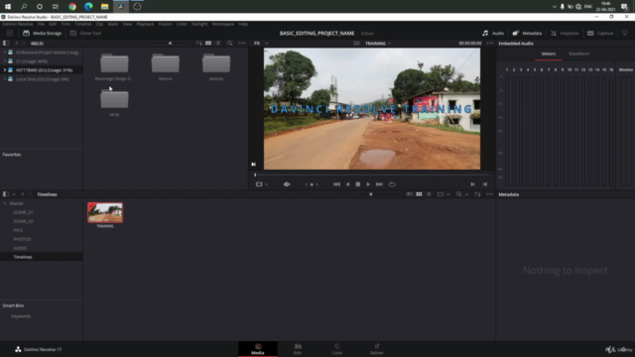Screen dimensions: 635x357
Task: Open the Media Storage panel button
Action: coord(42,33)
